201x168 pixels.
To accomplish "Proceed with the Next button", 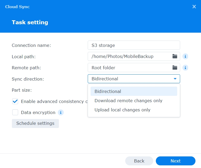I will click(175, 161).
